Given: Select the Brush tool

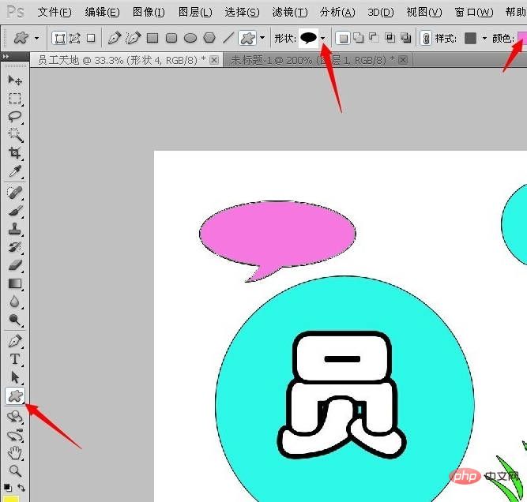Looking at the screenshot, I should (15, 211).
